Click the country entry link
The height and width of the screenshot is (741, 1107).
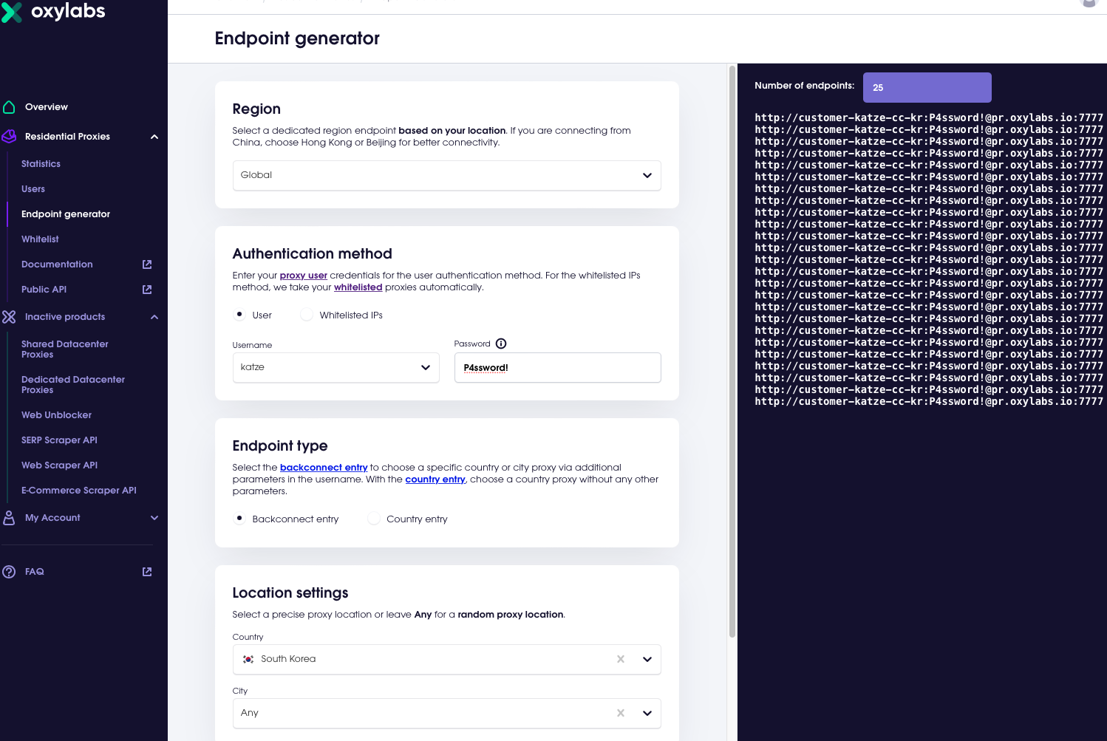435,479
